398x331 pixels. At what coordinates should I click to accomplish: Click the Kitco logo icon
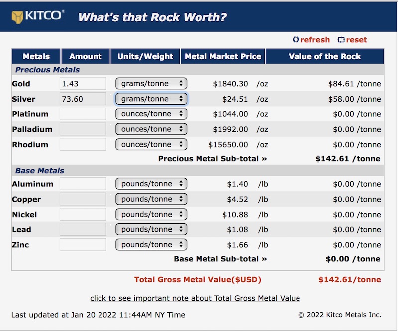(x=19, y=16)
